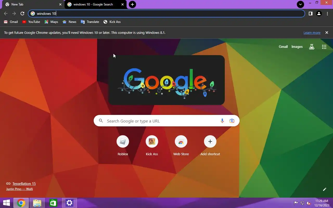Open the Images link on the page
This screenshot has width=333, height=208.
[x=297, y=47]
